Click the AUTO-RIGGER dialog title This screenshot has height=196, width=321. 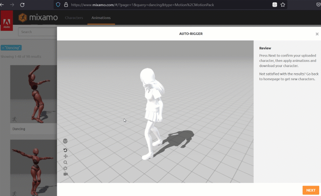191,34
